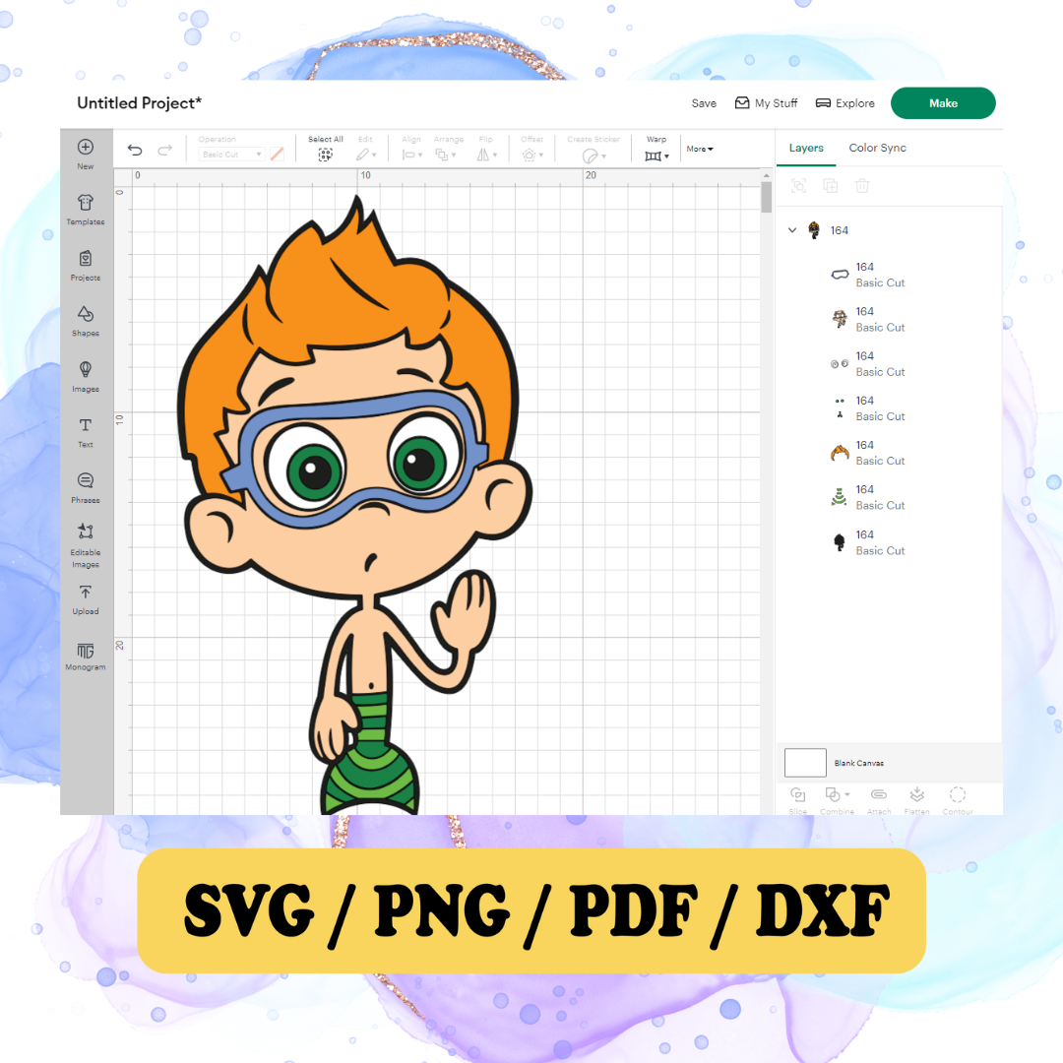This screenshot has height=1063, width=1063.
Task: Open the Offset dropdown
Action: point(532,156)
